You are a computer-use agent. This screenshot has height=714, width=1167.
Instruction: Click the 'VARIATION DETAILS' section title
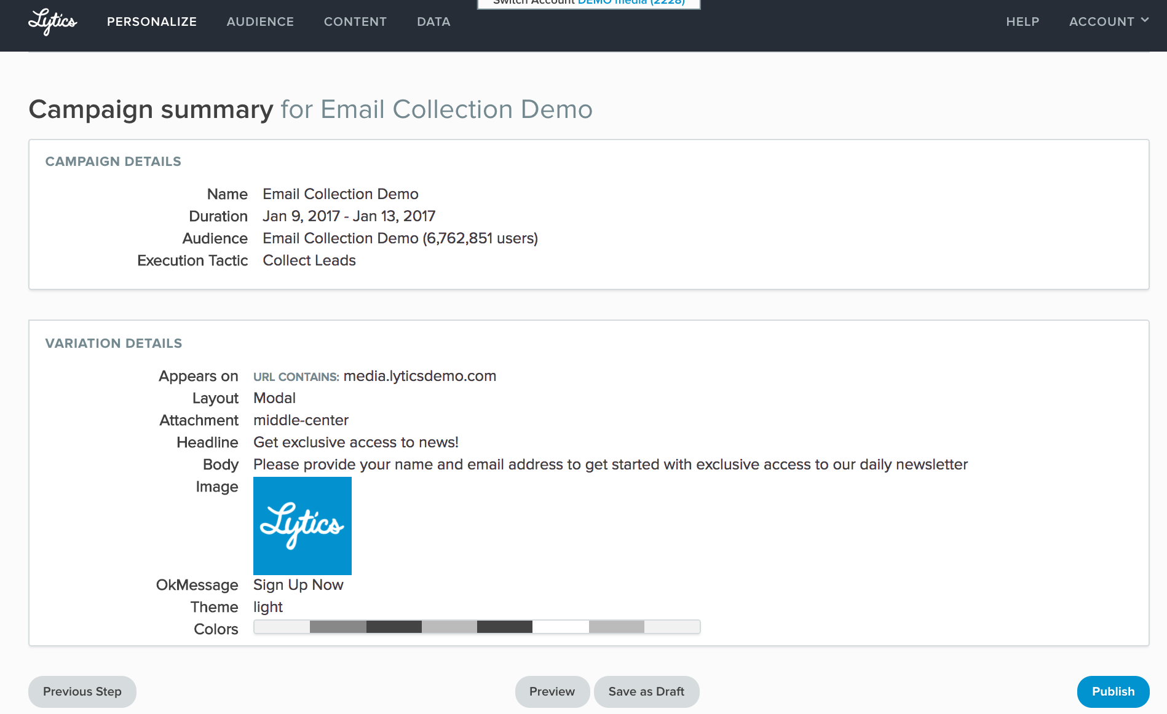[x=114, y=343]
